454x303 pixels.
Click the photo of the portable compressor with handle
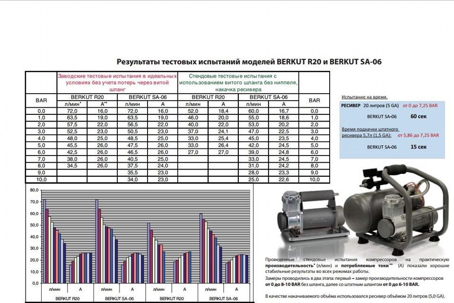[313, 217]
